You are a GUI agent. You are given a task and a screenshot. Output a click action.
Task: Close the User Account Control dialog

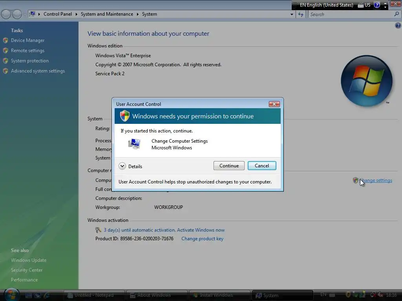pos(274,104)
